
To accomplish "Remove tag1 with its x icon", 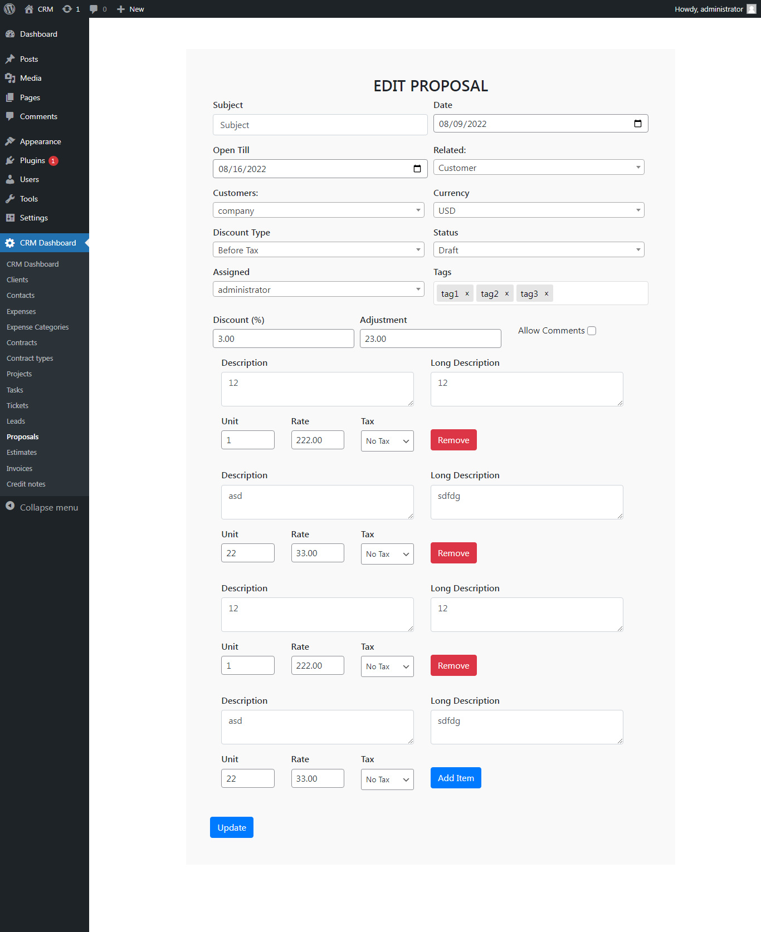I will tap(467, 294).
